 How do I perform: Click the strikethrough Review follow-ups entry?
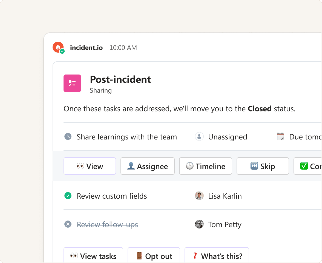107,224
